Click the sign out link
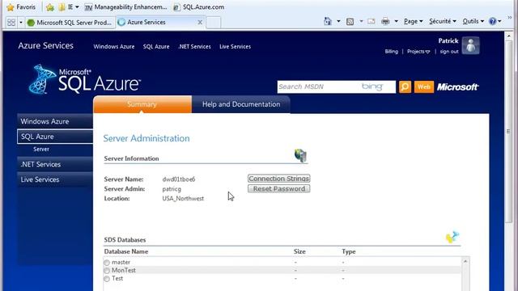The width and height of the screenshot is (518, 291). [x=449, y=52]
